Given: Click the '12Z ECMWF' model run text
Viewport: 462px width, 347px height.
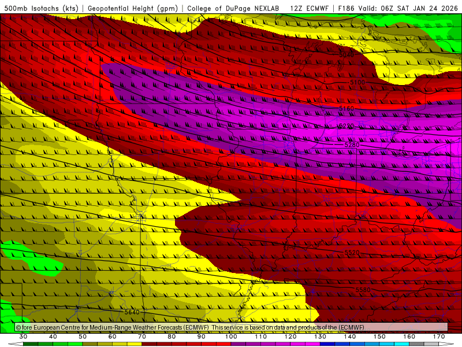Looking at the screenshot, I should pos(309,8).
